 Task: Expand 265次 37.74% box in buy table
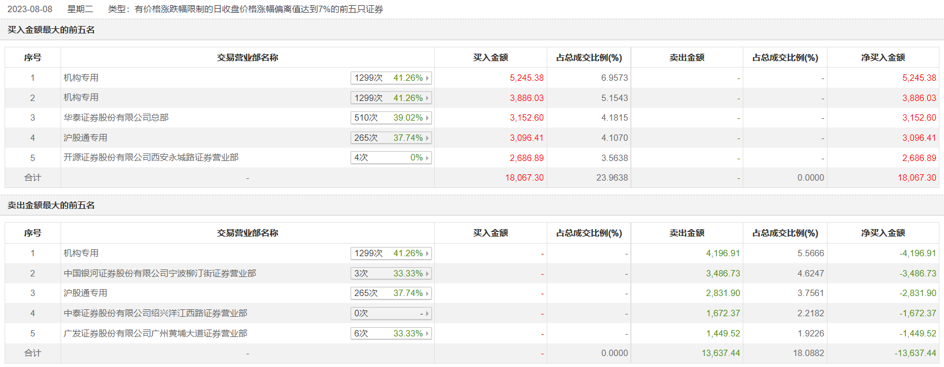click(390, 138)
